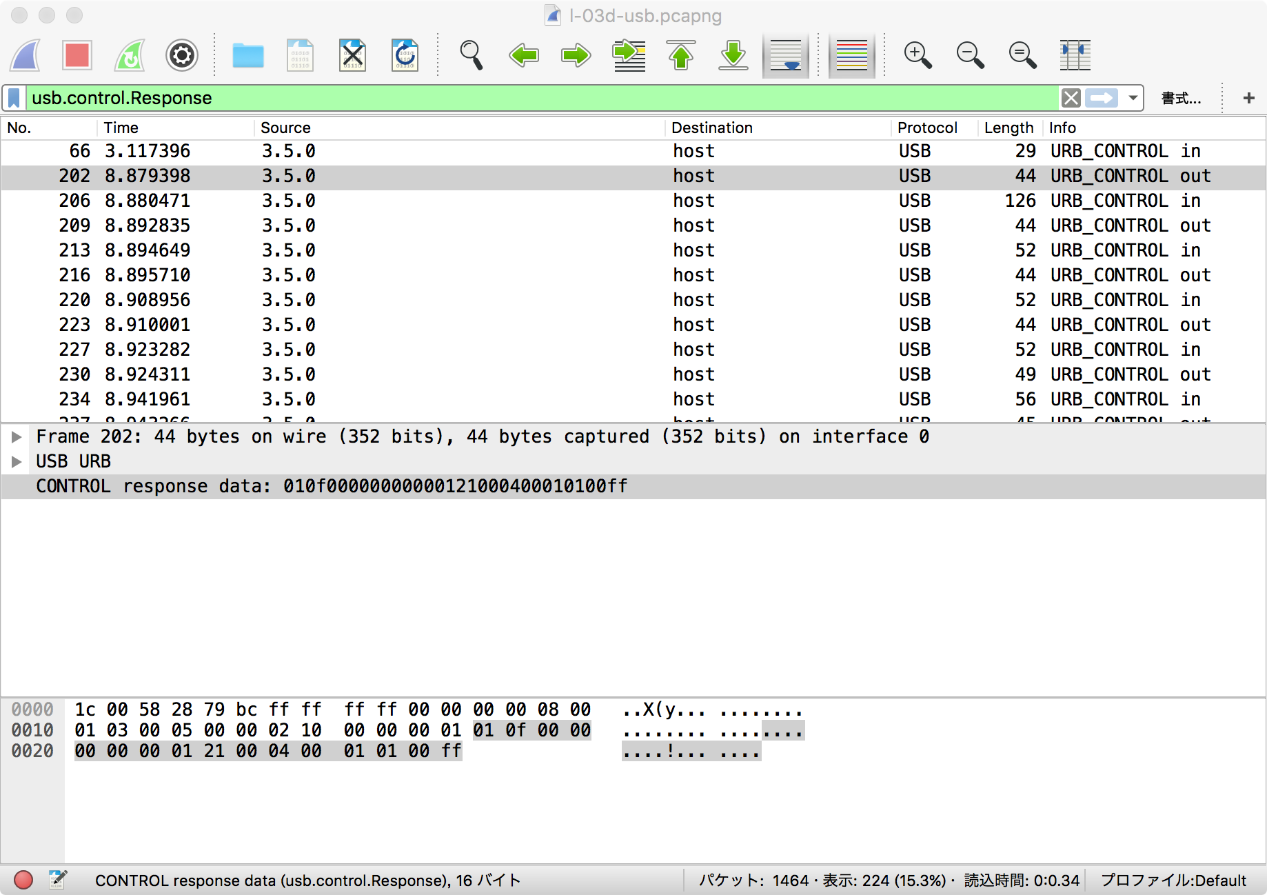Select packet number 66 in the list
The height and width of the screenshot is (895, 1267).
[633, 151]
